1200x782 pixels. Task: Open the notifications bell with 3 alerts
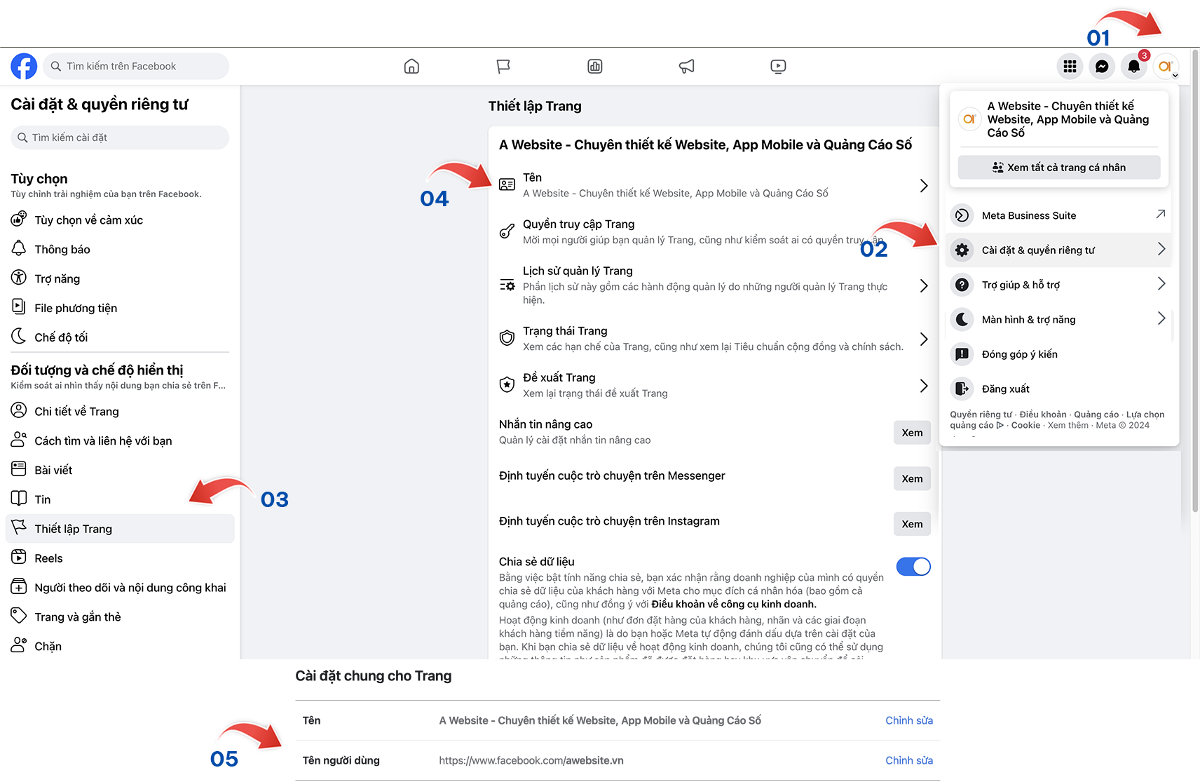(1134, 66)
